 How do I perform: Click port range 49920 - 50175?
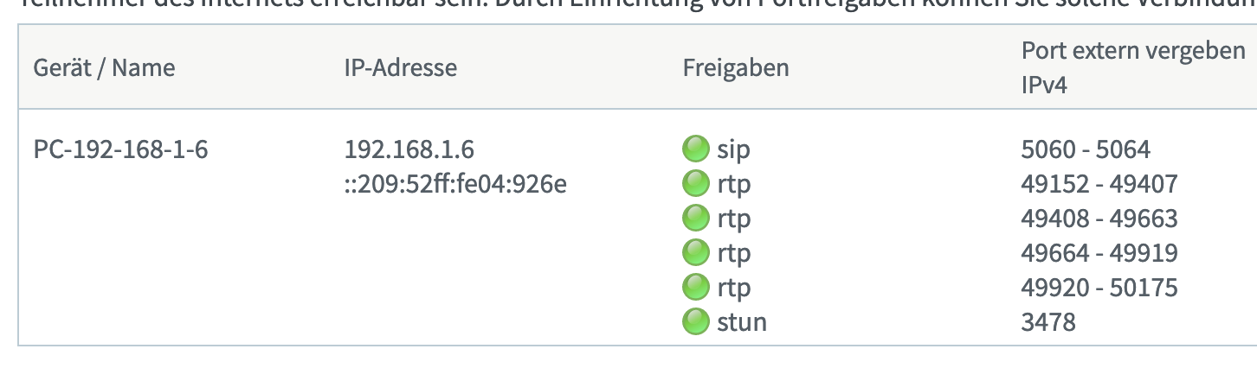(x=1099, y=288)
